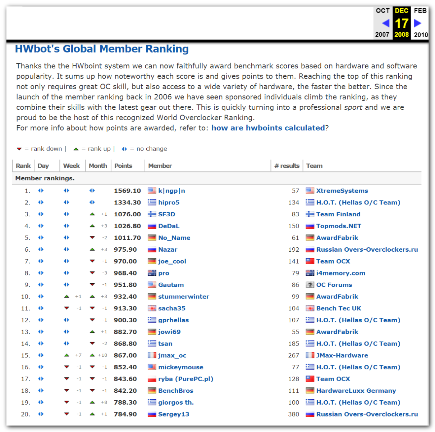Select the OCT 2007 capture label

[x=383, y=22]
